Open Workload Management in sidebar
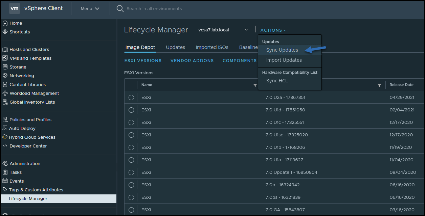 [x=34, y=93]
